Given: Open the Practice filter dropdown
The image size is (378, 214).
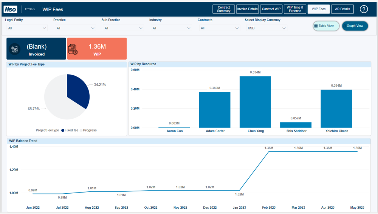Looking at the screenshot, I should click(75, 28).
